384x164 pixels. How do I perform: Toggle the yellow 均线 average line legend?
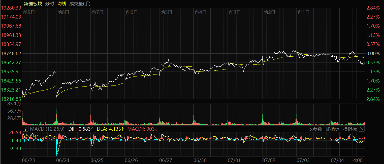62,4
